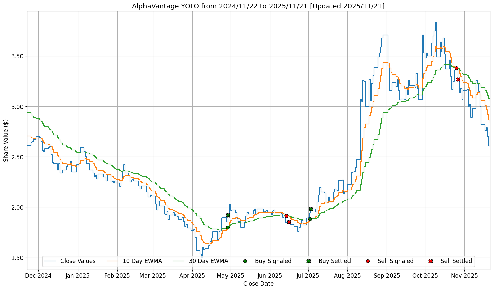Click the green 30 Day EWMA legend line
This screenshot has height=290, width=493.
(x=179, y=261)
